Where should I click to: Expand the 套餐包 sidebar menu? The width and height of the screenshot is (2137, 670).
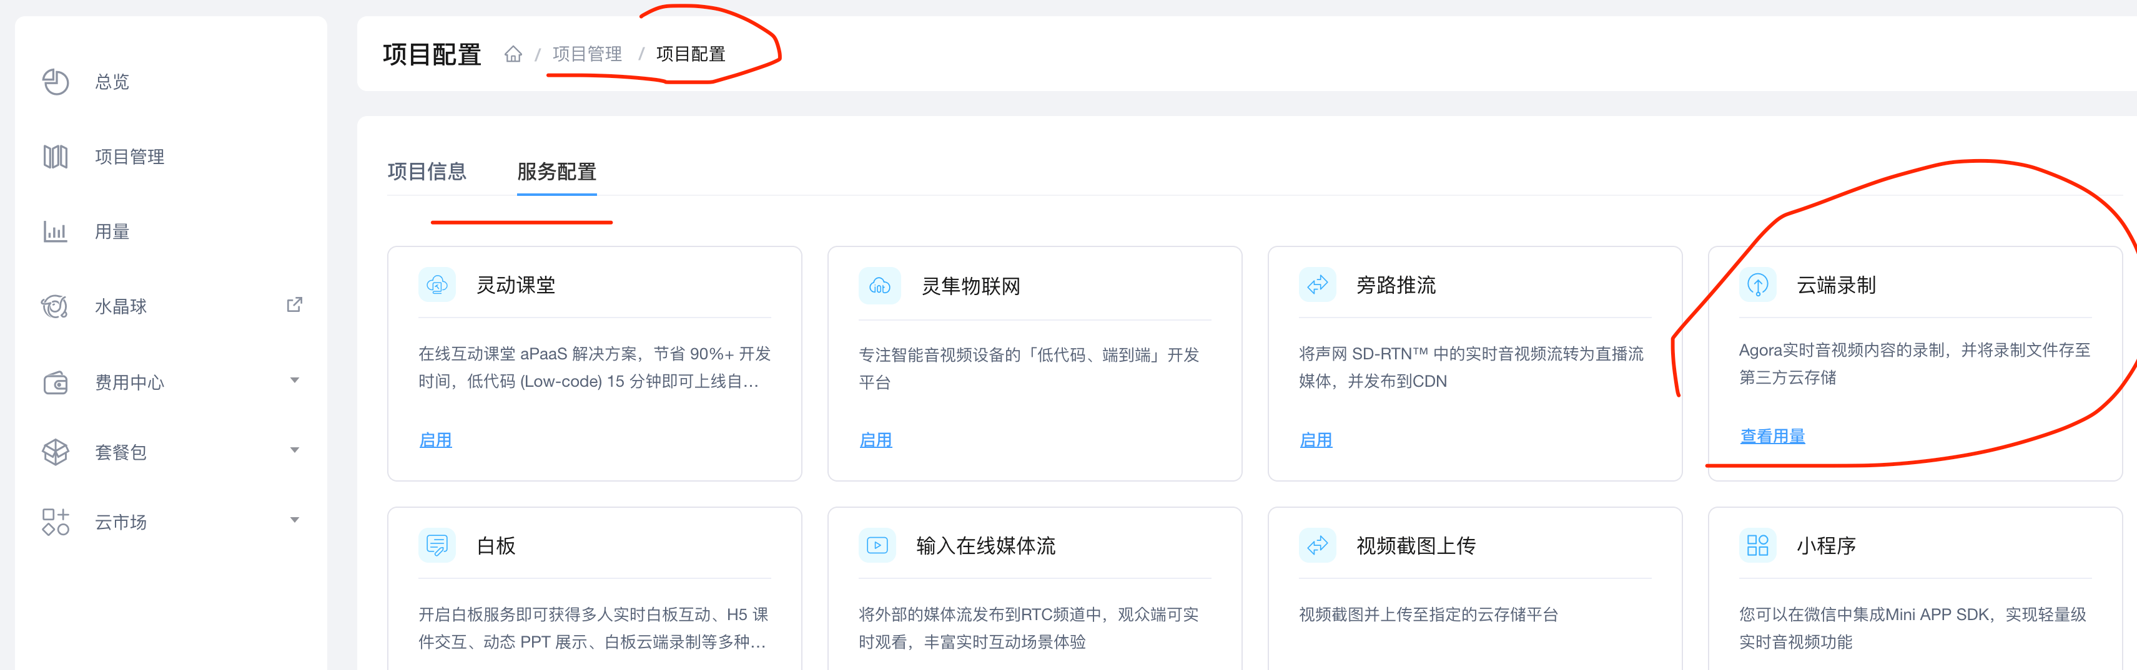[294, 450]
